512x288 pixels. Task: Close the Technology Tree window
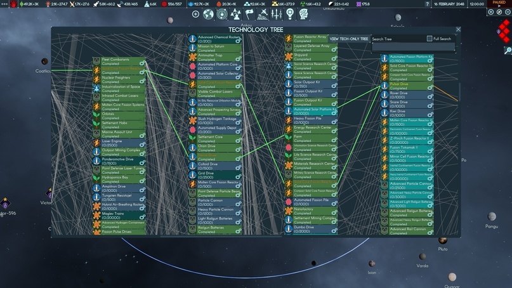point(458,29)
